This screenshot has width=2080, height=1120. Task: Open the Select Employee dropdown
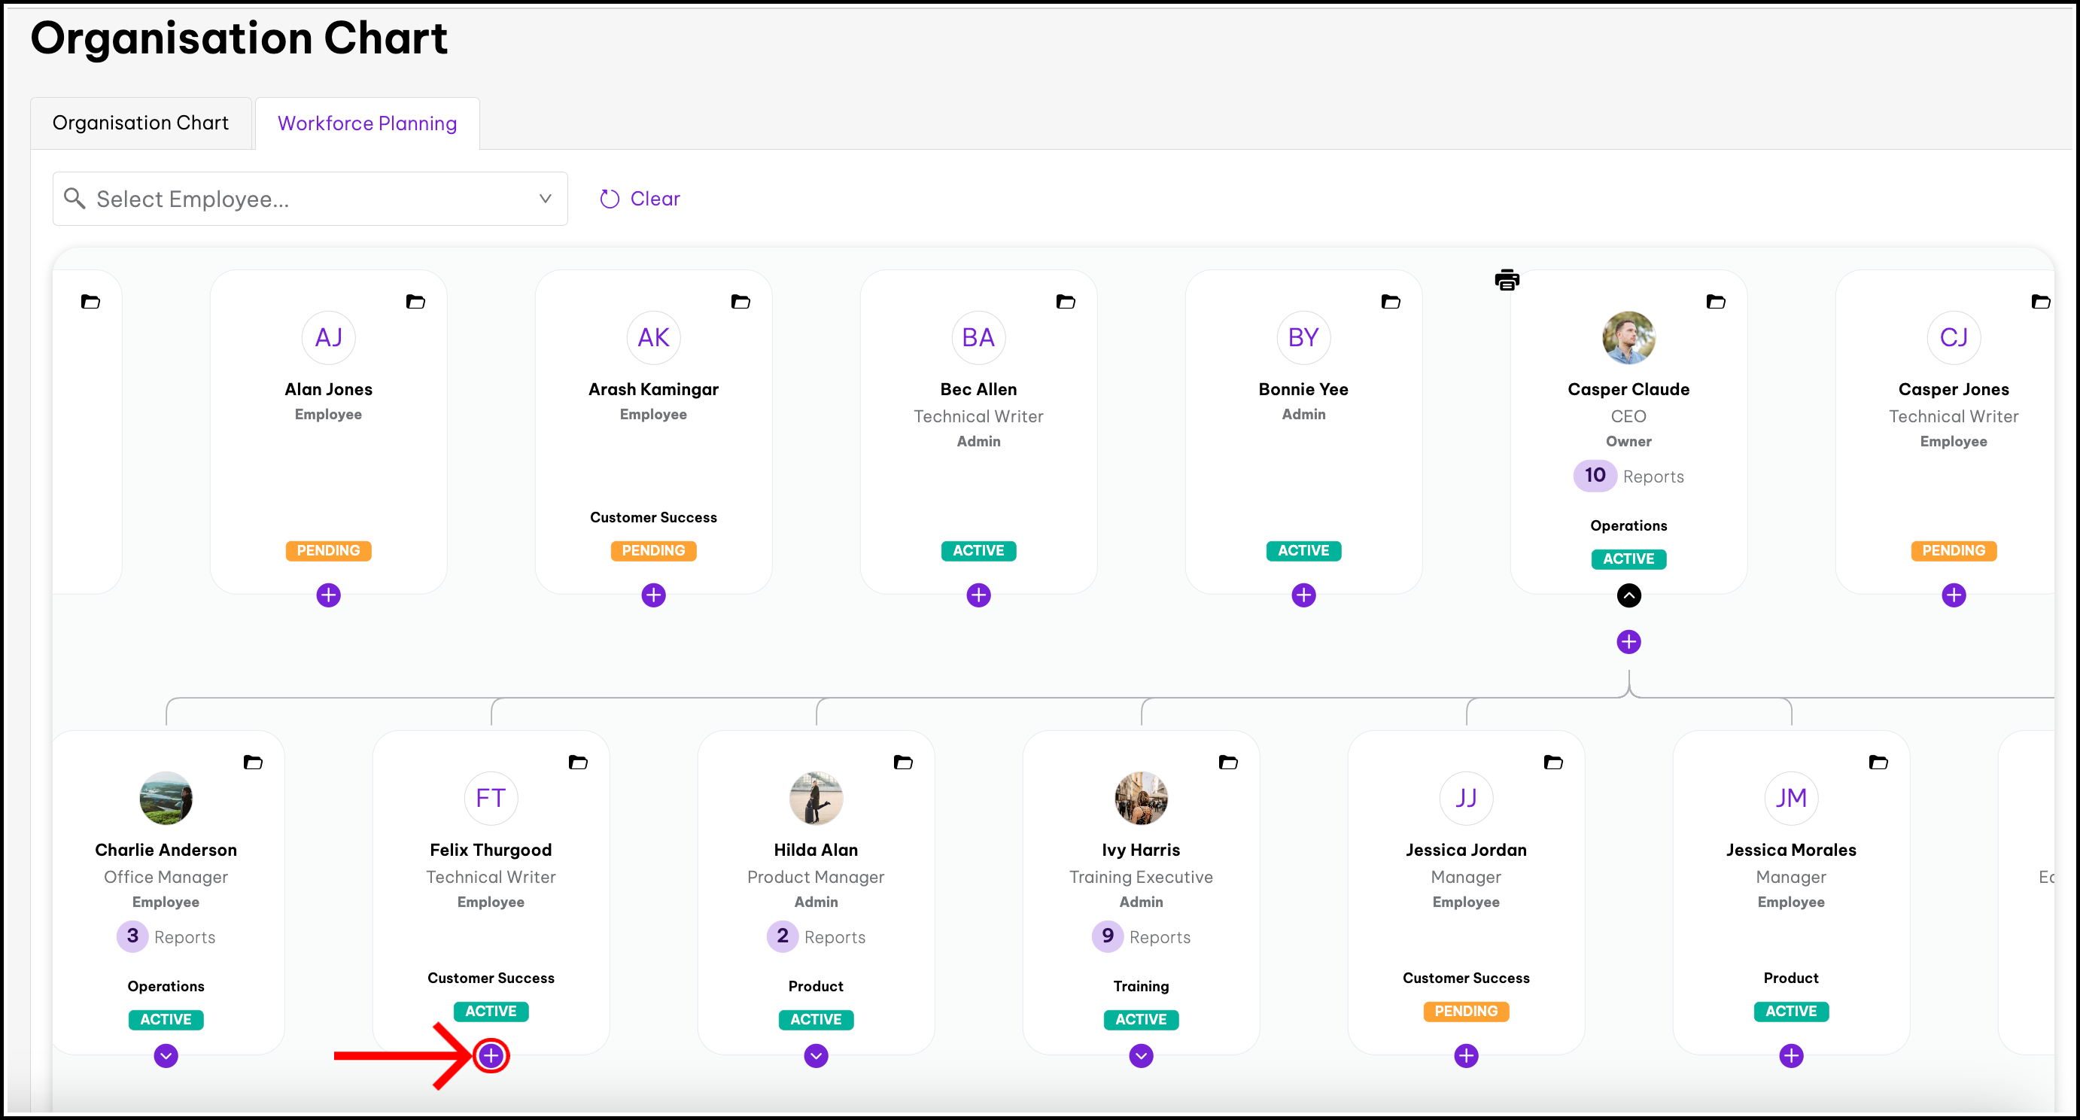tap(309, 199)
